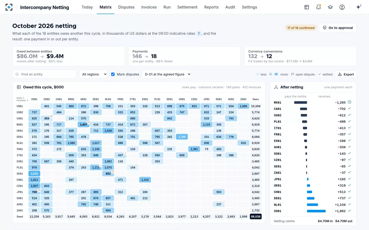Toggle the Mark disputes checkbox
This screenshot has width=369, height=230.
[x=113, y=74]
